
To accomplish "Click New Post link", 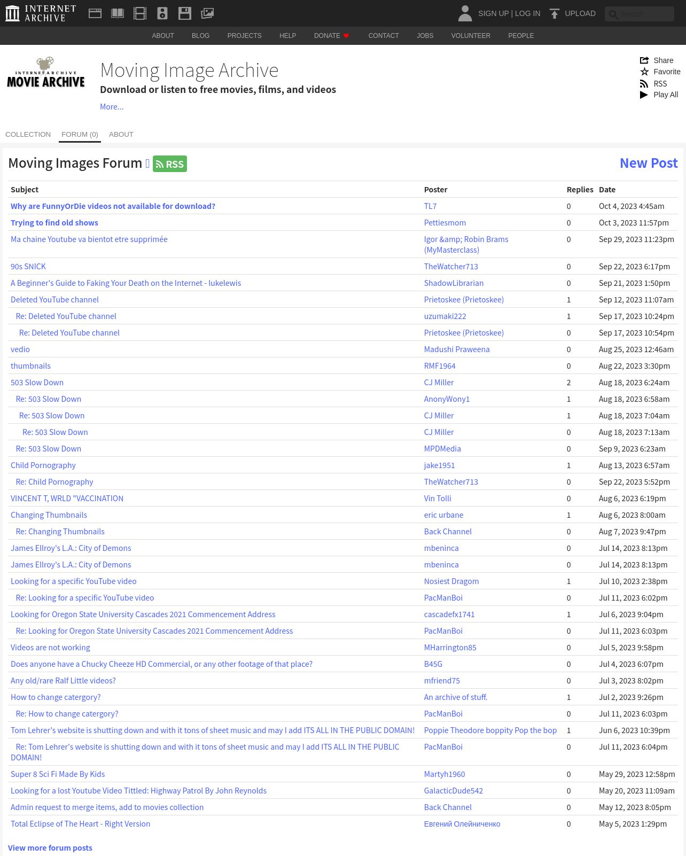I will point(649,163).
